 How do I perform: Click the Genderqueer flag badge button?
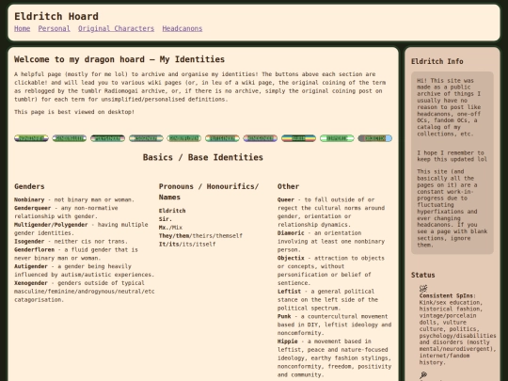pyautogui.click(x=70, y=138)
